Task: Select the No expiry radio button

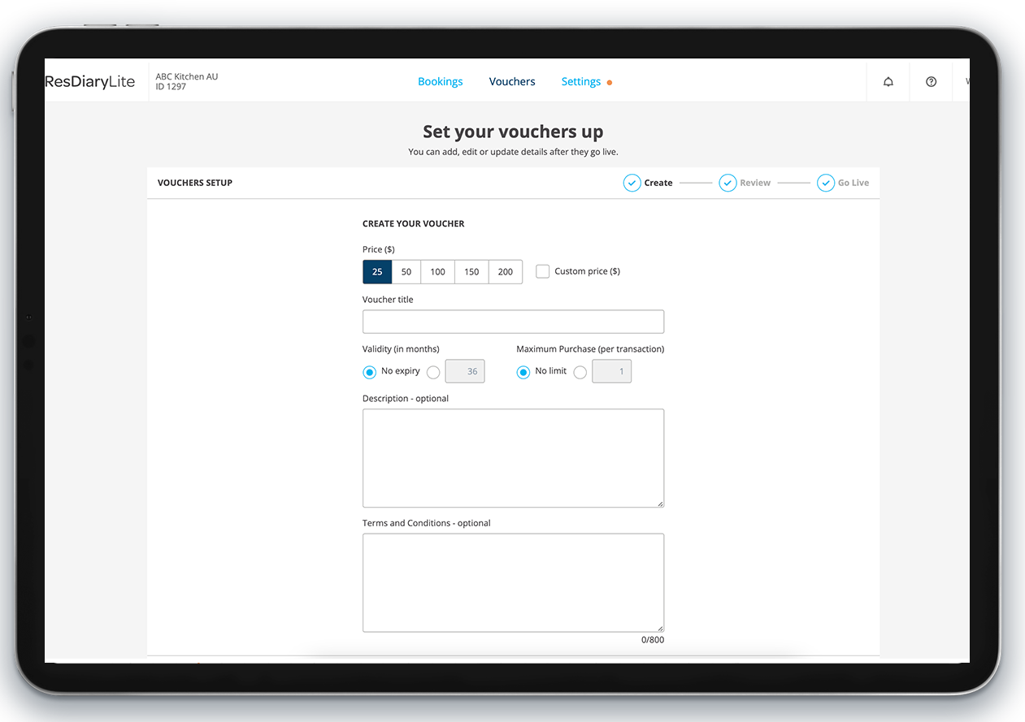Action: coord(370,372)
